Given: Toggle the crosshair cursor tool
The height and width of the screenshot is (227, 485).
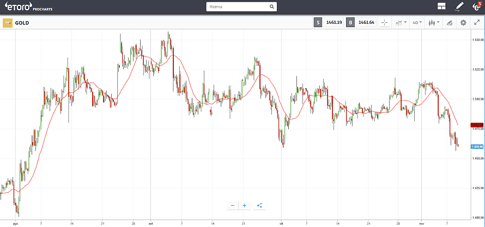Looking at the screenshot, I should pyautogui.click(x=384, y=23).
